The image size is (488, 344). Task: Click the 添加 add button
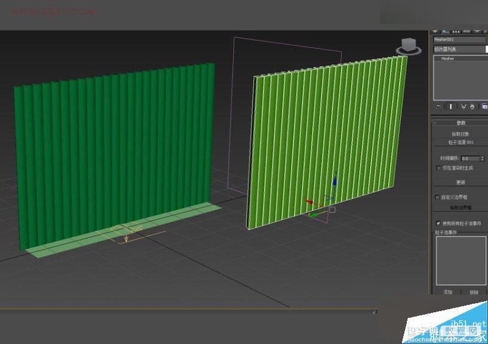pos(448,292)
